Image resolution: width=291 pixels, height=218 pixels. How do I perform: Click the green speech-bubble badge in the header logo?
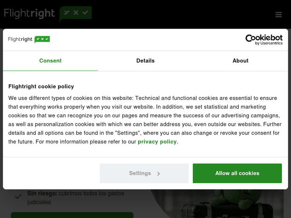coord(76,13)
